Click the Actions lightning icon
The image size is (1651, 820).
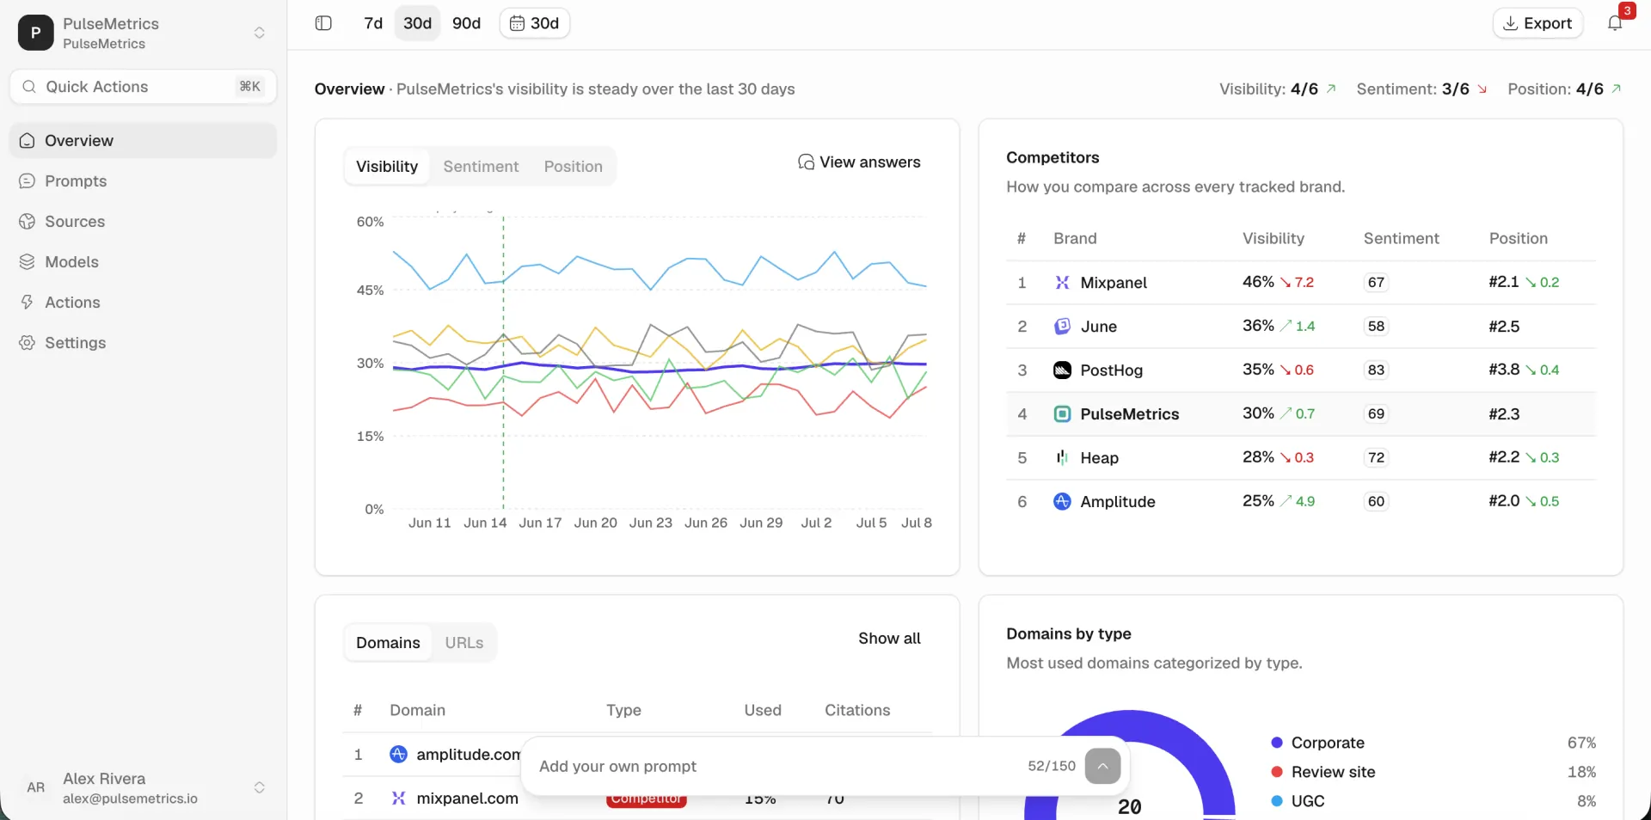pyautogui.click(x=28, y=303)
